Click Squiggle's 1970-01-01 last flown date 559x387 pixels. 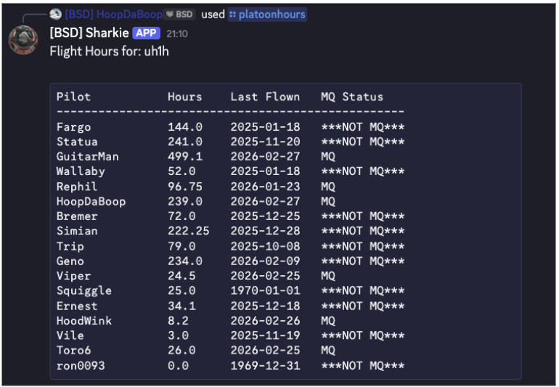pyautogui.click(x=265, y=290)
